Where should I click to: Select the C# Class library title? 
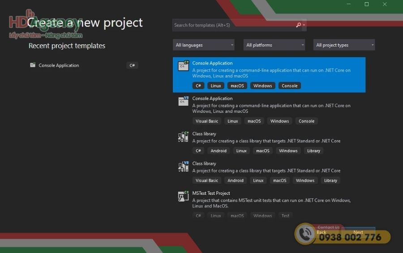click(x=204, y=134)
